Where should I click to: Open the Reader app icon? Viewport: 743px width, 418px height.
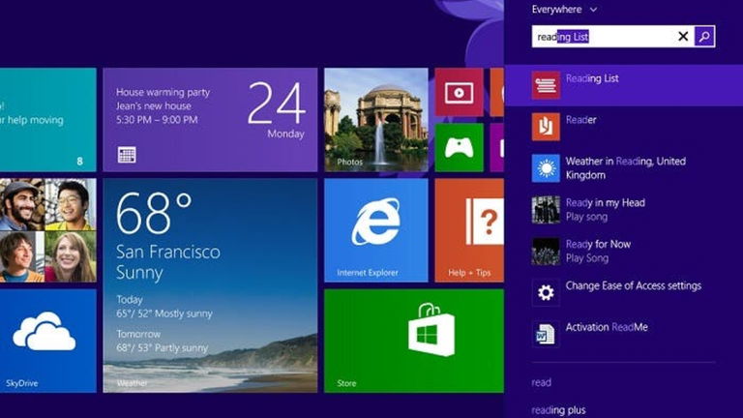[546, 127]
